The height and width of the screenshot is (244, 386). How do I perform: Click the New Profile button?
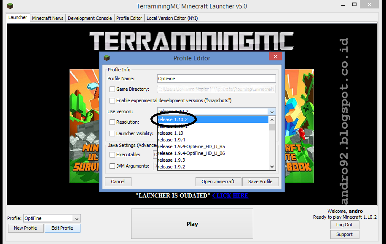[x=26, y=228]
